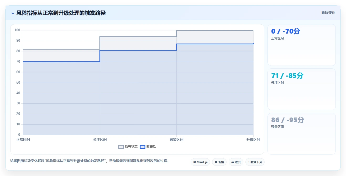
Task: Click the 阶段变化 label in header
Action: click(x=328, y=13)
